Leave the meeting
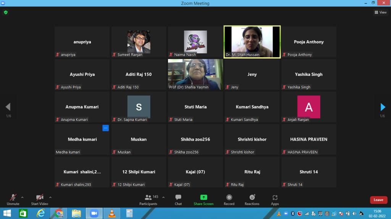The width and height of the screenshot is (391, 219). [x=378, y=200]
